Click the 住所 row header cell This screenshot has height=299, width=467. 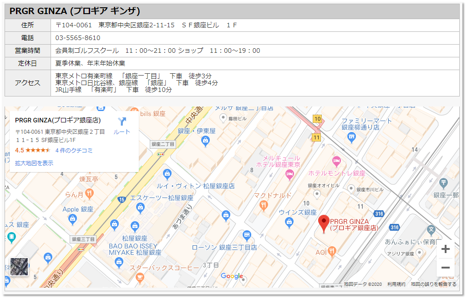pos(28,25)
